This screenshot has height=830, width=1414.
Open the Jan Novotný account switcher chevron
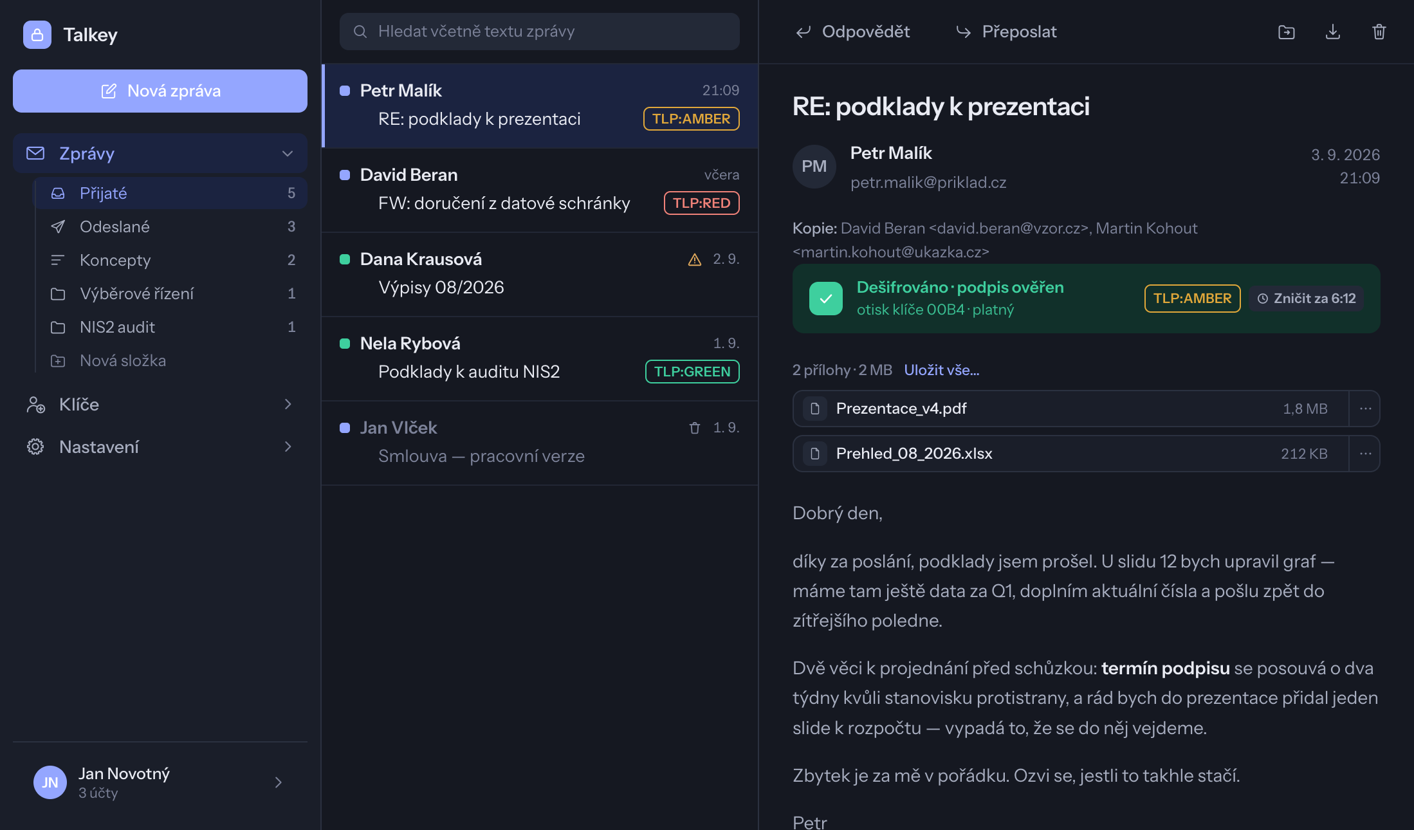[x=279, y=782]
